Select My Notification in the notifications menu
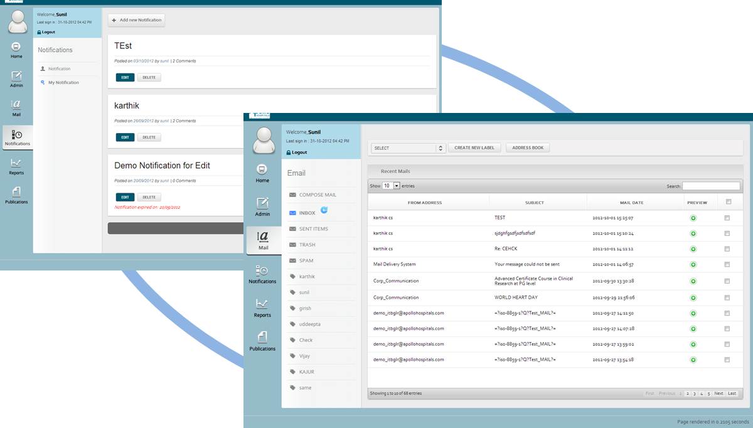This screenshot has height=428, width=753. point(63,83)
